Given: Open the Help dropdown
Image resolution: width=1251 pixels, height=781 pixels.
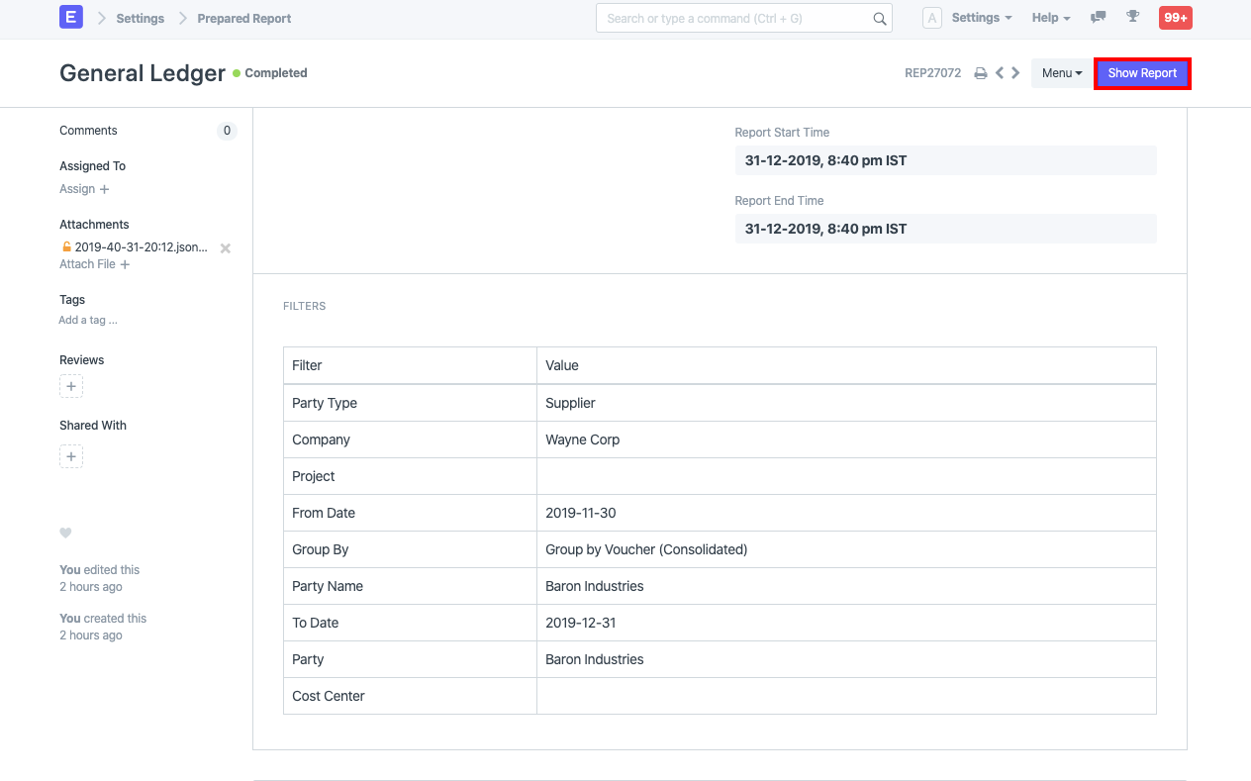Looking at the screenshot, I should (x=1050, y=17).
